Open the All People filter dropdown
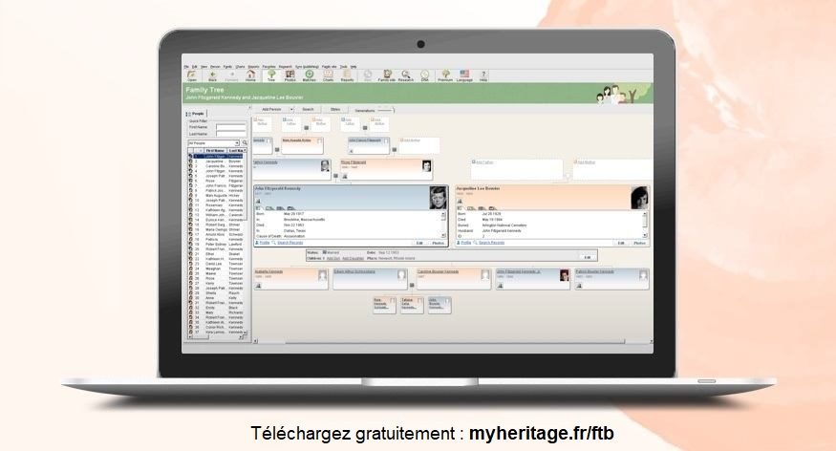836x451 pixels. click(237, 143)
